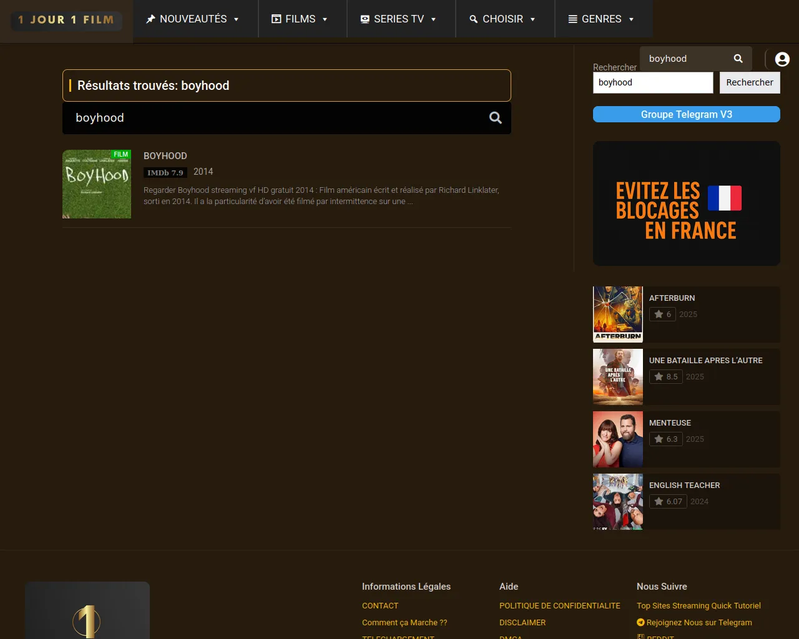Open the Menteuse poster thumbnail
Viewport: 799px width, 639px height.
coord(618,439)
